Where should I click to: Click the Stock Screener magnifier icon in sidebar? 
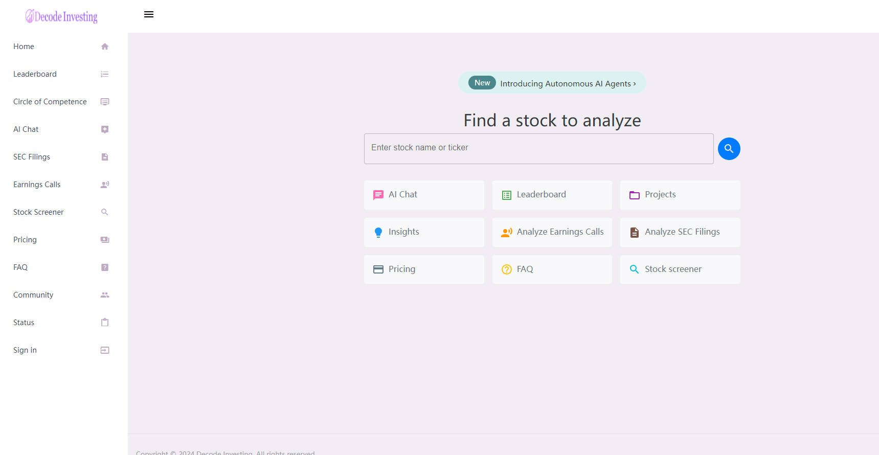(105, 212)
